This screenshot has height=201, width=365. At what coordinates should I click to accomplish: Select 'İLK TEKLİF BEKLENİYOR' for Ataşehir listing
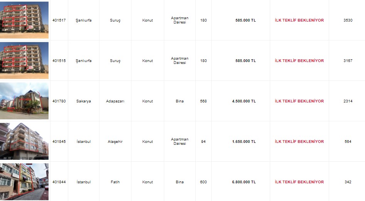coord(299,142)
